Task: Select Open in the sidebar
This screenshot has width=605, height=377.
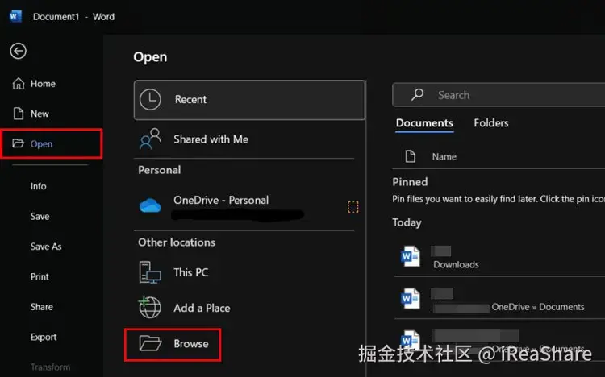Action: 52,143
